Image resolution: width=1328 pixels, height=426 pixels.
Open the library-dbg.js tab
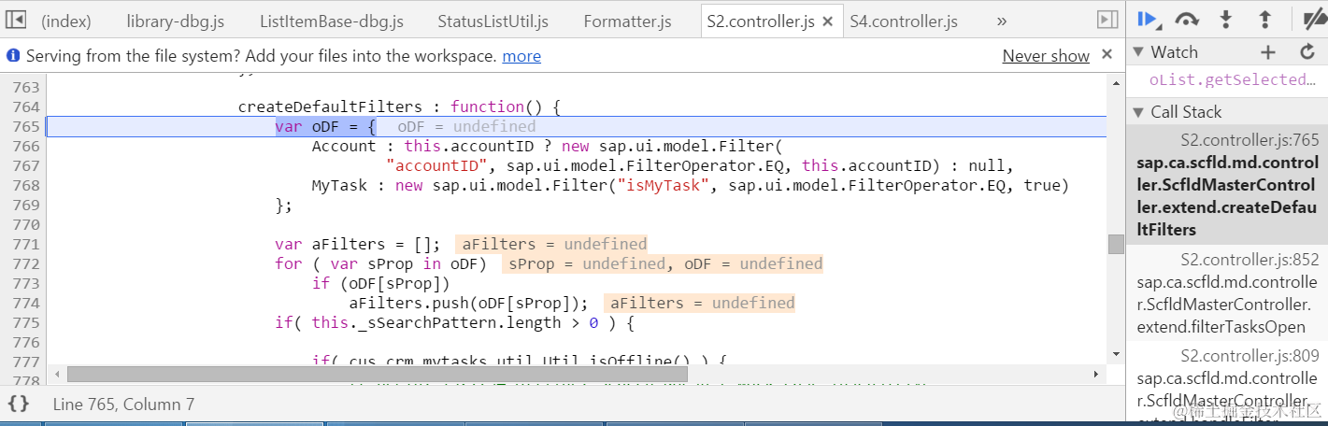[x=177, y=21]
